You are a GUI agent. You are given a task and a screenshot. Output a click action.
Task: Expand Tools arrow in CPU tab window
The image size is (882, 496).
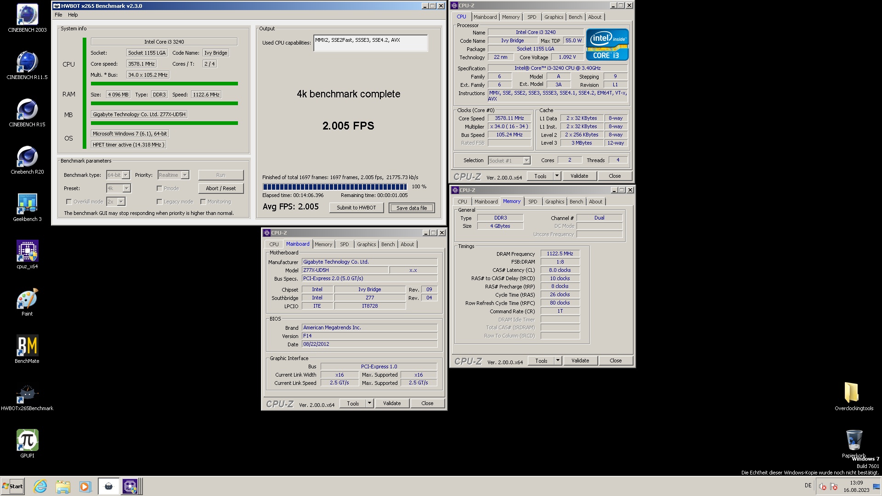click(x=557, y=176)
